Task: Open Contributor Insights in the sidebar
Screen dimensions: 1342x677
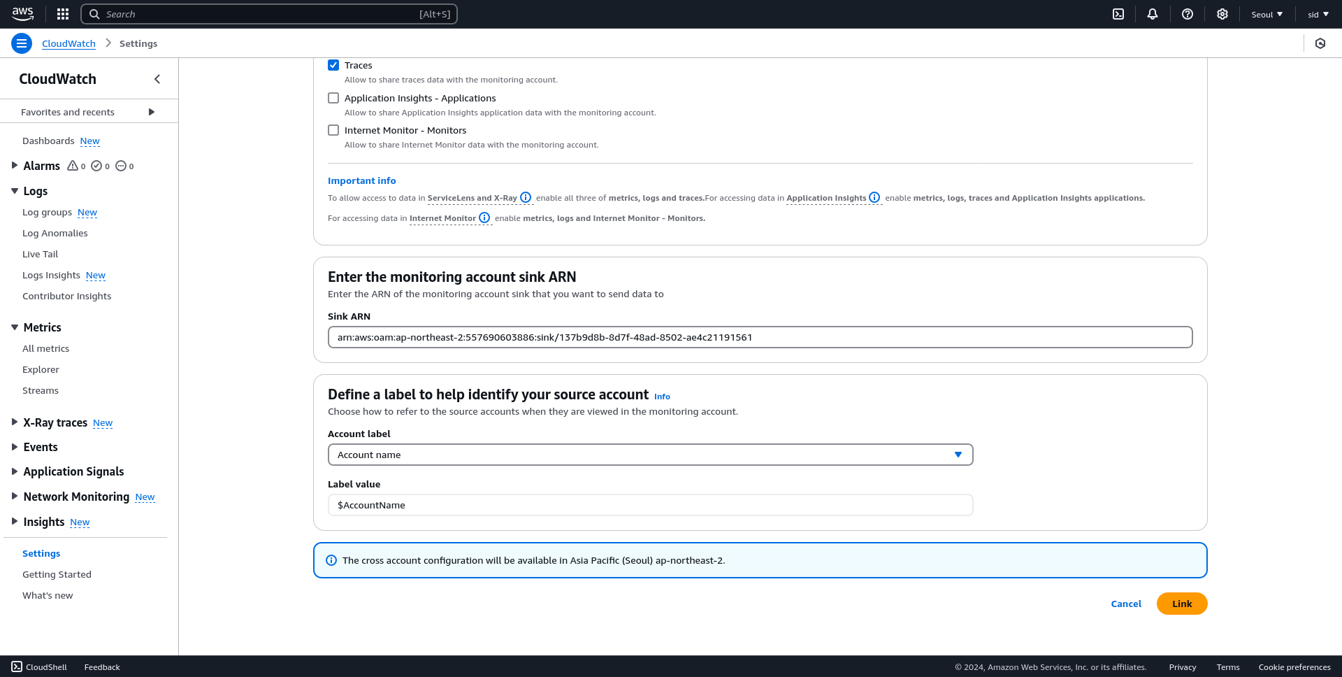Action: click(66, 296)
